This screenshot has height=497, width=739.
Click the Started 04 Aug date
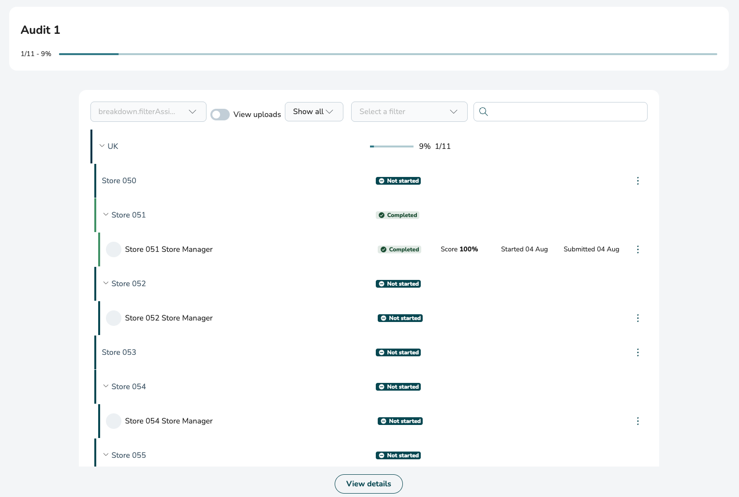(524, 249)
